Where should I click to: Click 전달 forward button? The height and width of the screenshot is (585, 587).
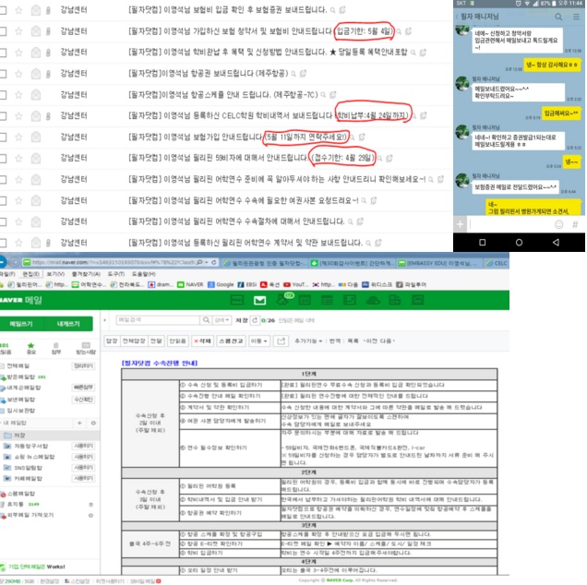click(x=156, y=341)
